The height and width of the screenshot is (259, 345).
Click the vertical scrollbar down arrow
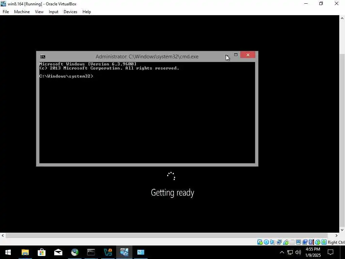tap(342, 230)
